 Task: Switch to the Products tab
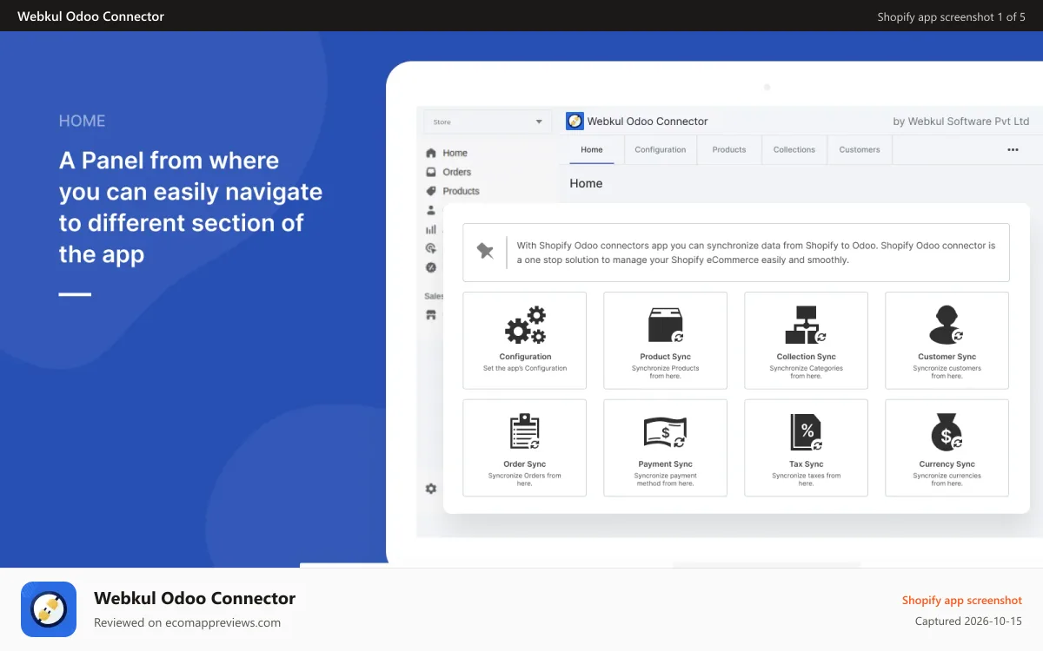(729, 149)
